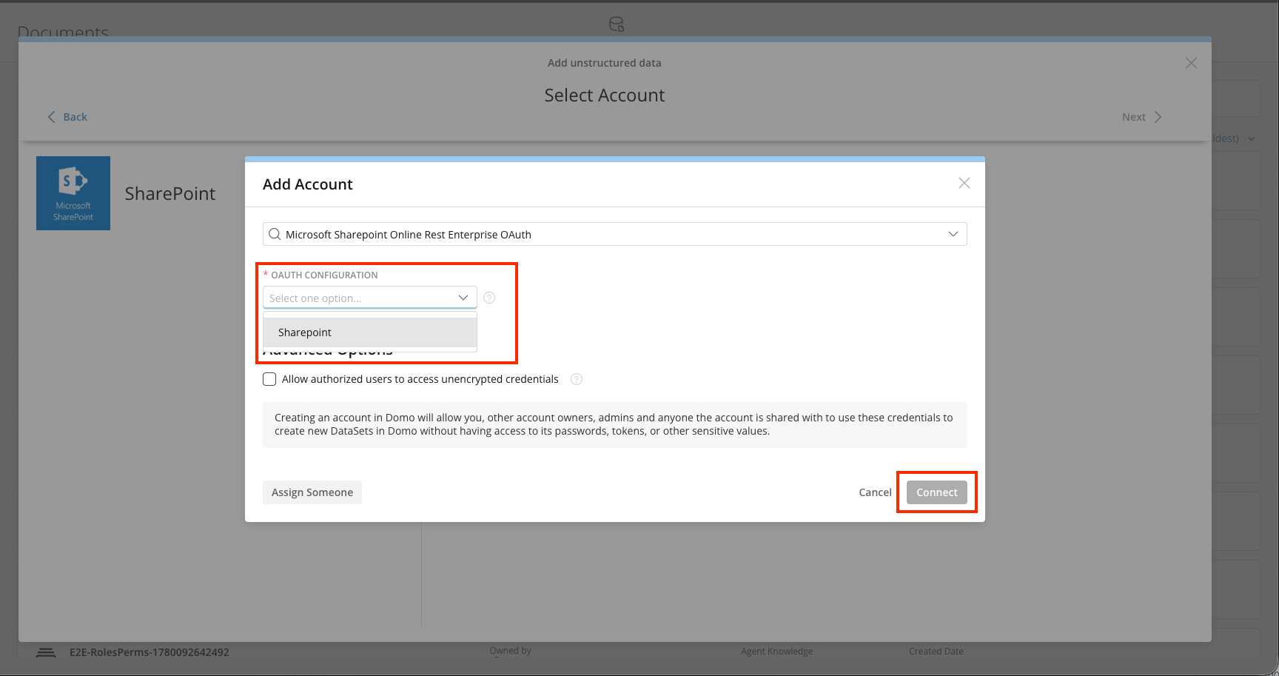The width and height of the screenshot is (1279, 676).
Task: Close the Add Account dialog
Action: [964, 183]
